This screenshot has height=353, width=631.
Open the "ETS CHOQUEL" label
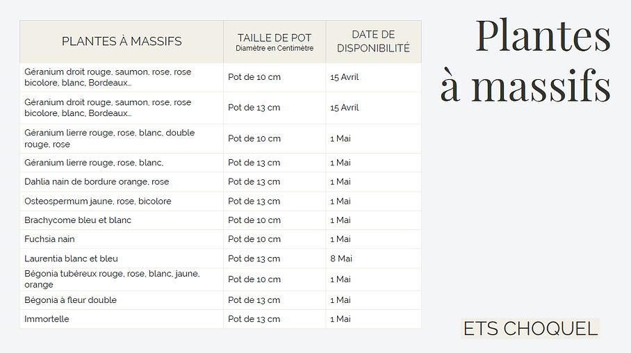pos(530,329)
